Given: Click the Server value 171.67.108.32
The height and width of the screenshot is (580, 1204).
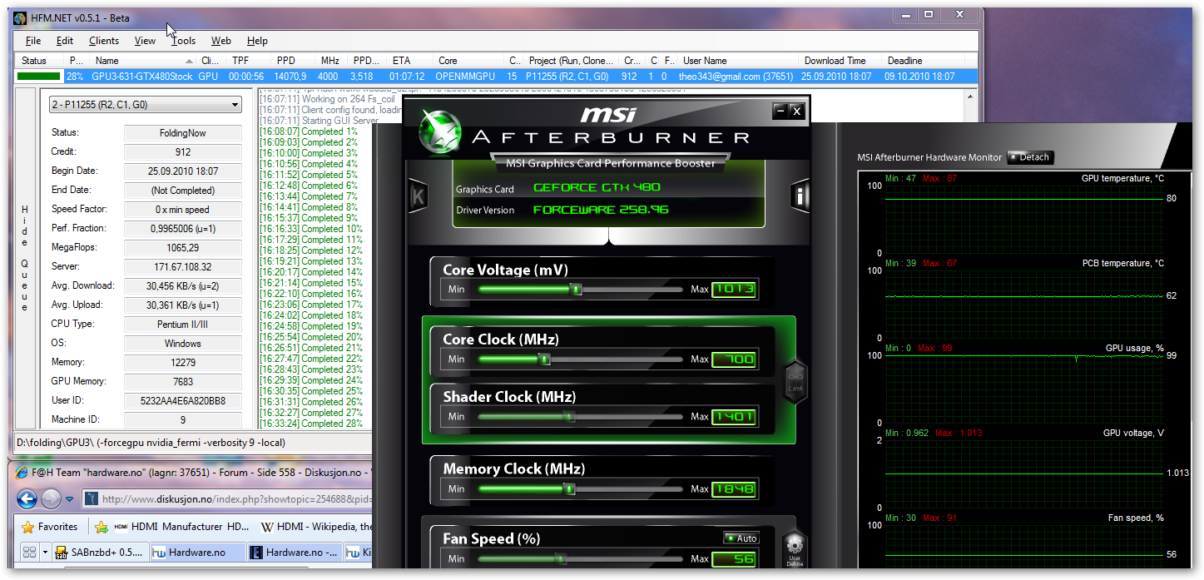Looking at the screenshot, I should (183, 267).
